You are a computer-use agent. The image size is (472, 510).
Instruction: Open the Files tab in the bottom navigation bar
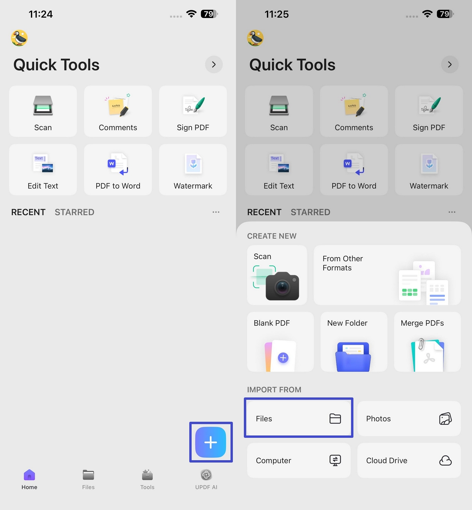pos(88,479)
